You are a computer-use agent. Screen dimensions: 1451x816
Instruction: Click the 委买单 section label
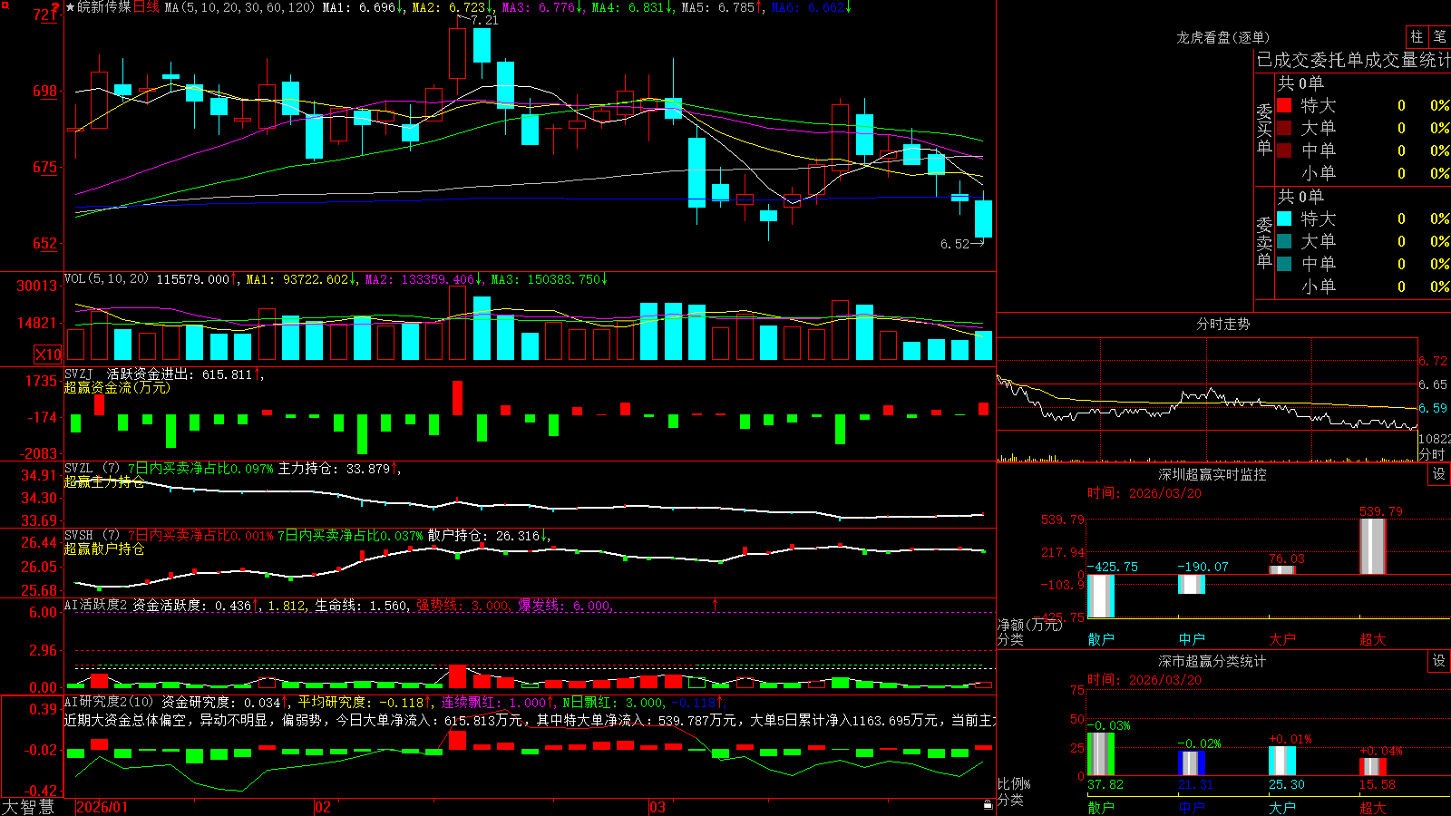pos(1264,129)
